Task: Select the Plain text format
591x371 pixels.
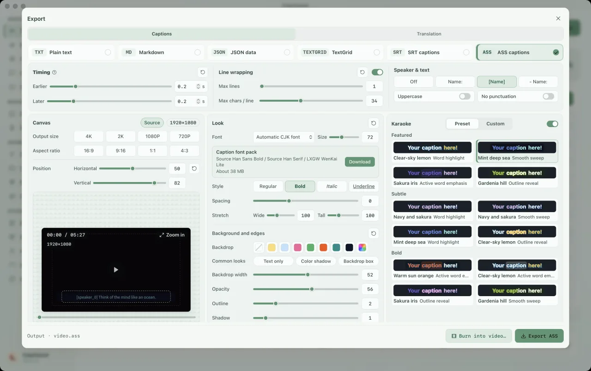Action: [71, 52]
